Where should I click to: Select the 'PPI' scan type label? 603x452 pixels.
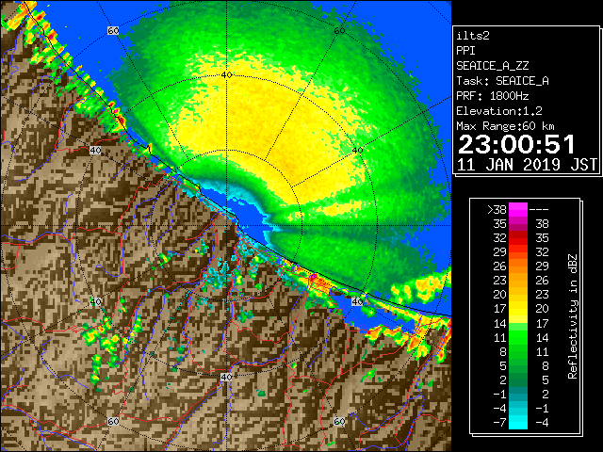(x=465, y=51)
